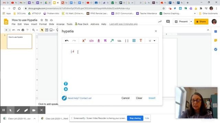220x123 pixels.
Task: Reload the browser page
Action: [14, 8]
